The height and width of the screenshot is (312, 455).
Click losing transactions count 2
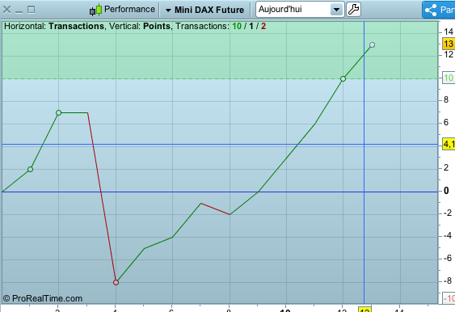(x=263, y=26)
